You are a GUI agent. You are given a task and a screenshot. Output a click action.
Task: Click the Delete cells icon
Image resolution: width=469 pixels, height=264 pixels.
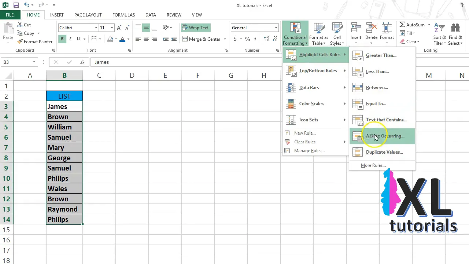(371, 28)
